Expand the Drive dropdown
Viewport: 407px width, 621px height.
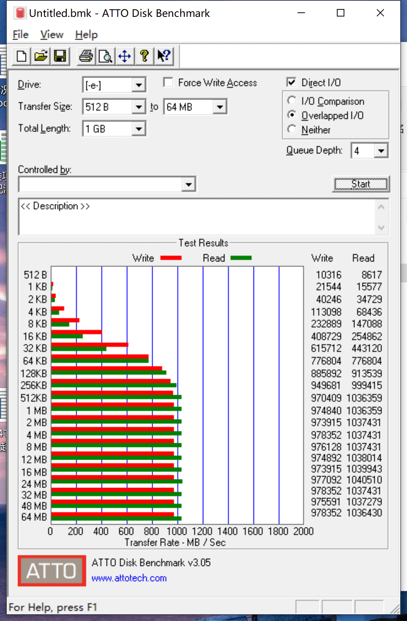coord(138,85)
